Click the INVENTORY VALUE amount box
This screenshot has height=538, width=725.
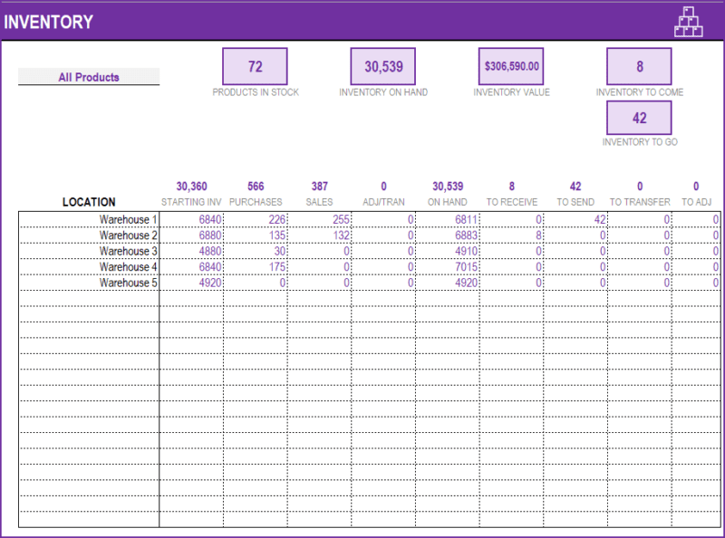click(x=511, y=66)
